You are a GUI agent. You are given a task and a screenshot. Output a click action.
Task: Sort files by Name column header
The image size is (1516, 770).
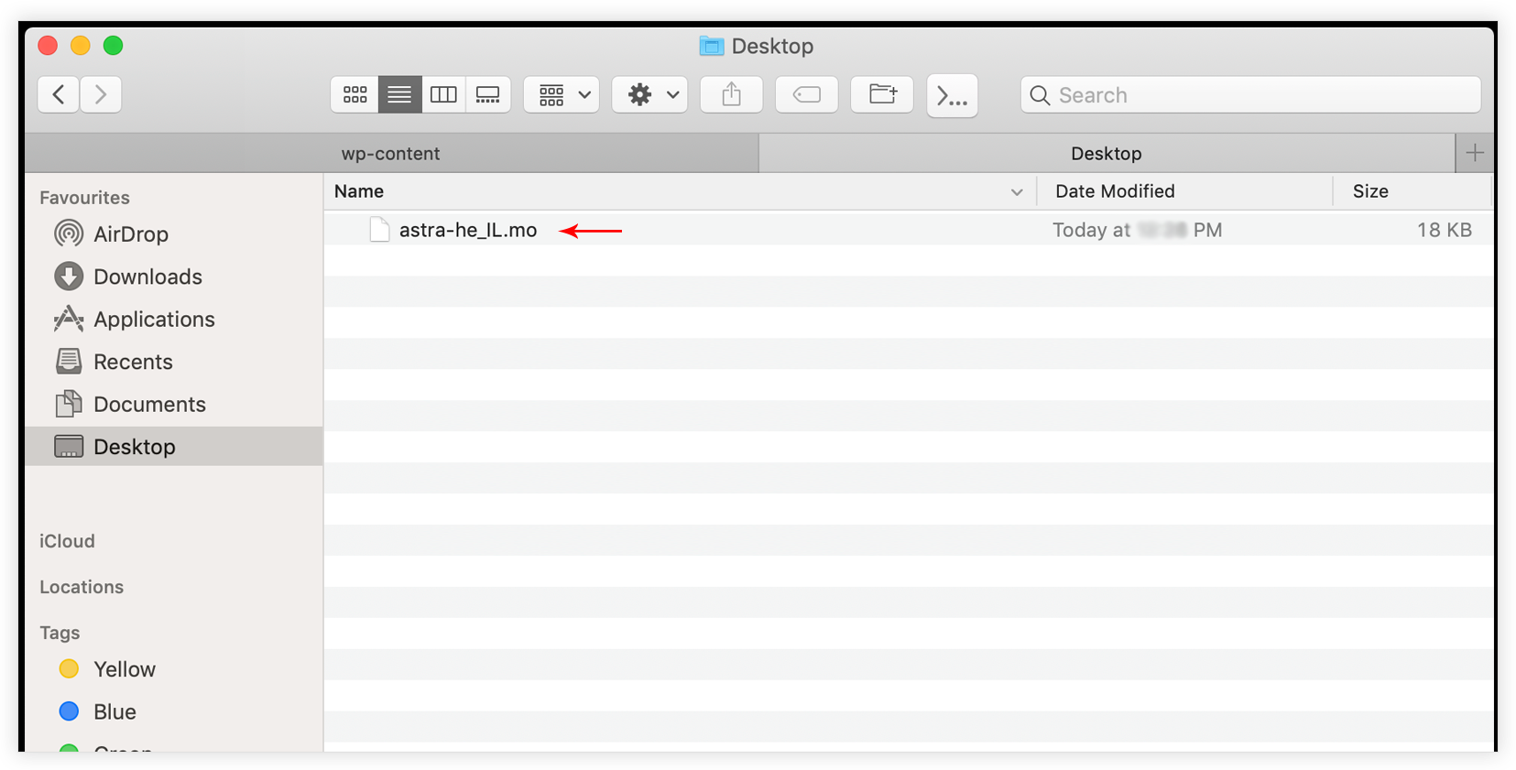click(x=359, y=191)
